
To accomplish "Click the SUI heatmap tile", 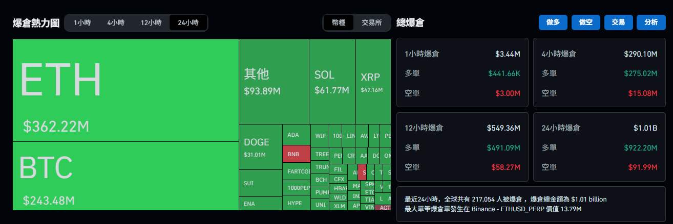I will coord(260,183).
